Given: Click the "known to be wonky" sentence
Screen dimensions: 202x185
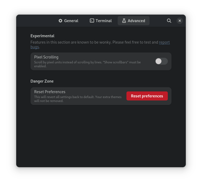Looking at the screenshot, I should 94,42.
